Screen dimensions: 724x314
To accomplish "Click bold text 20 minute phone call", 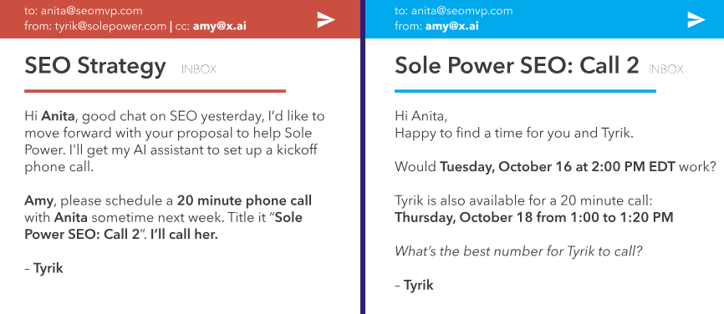I will (244, 201).
